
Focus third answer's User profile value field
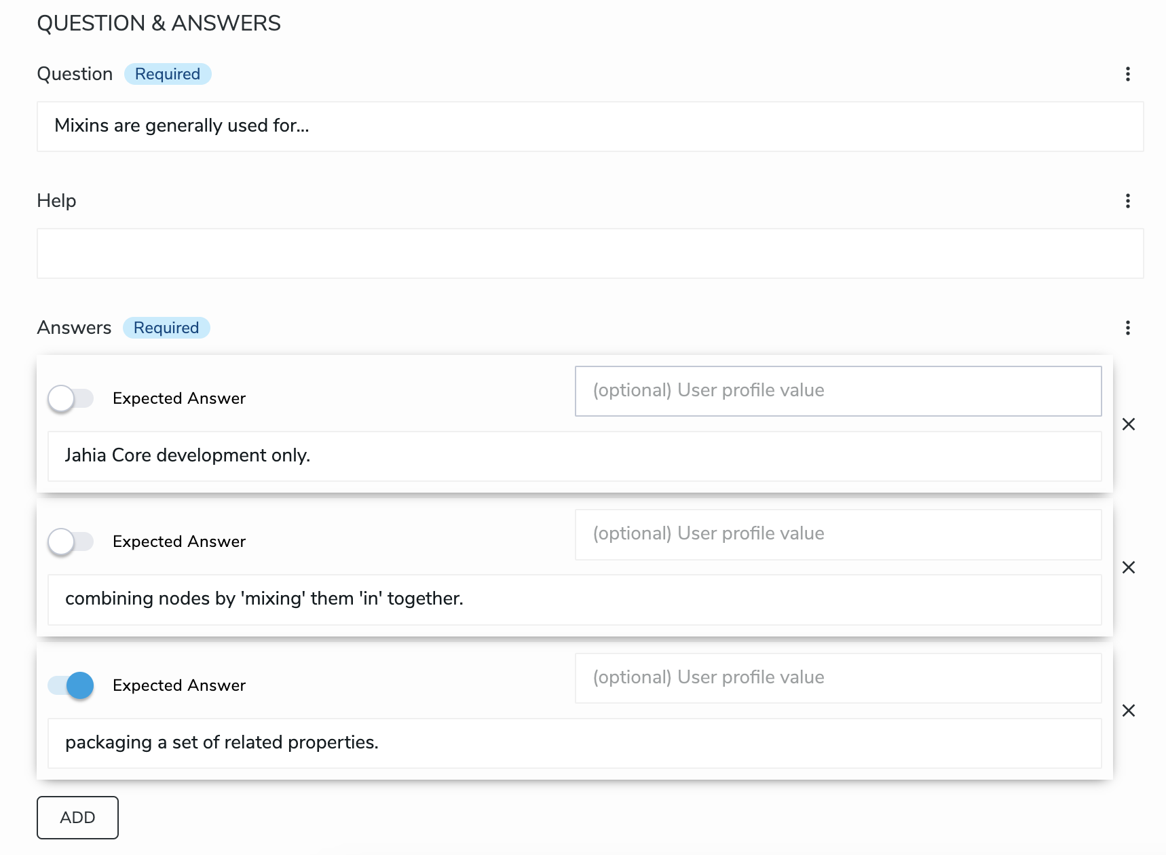click(838, 678)
